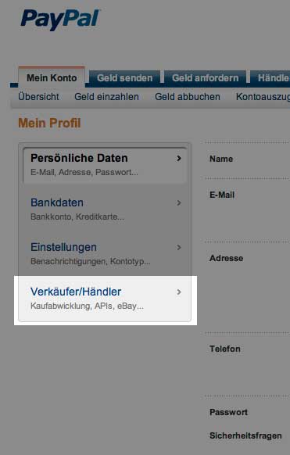This screenshot has width=290, height=455.
Task: Open the Kontoauszug submenu link
Action: click(263, 97)
